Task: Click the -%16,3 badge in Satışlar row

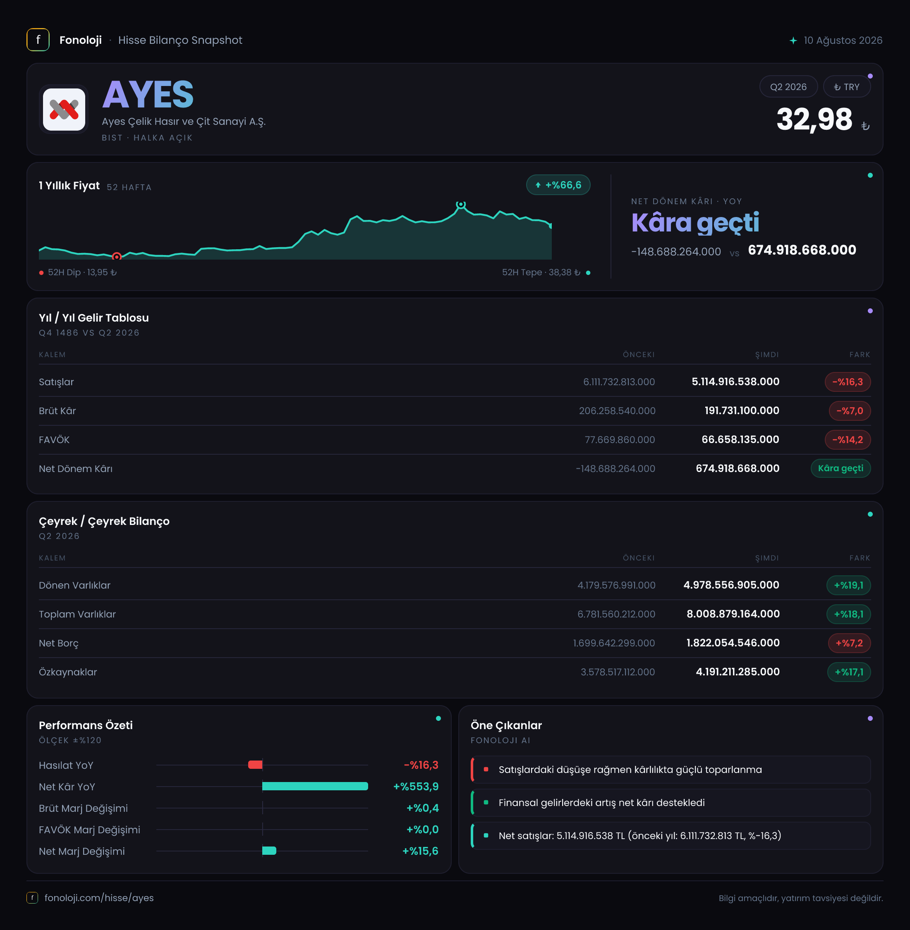Action: coord(848,382)
